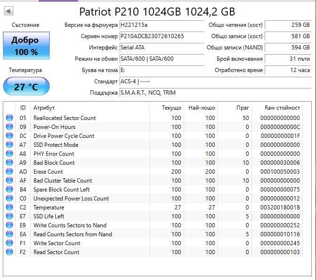Click the firmware version field H221215a
Viewport: 316px width, 280px height.
point(162,25)
